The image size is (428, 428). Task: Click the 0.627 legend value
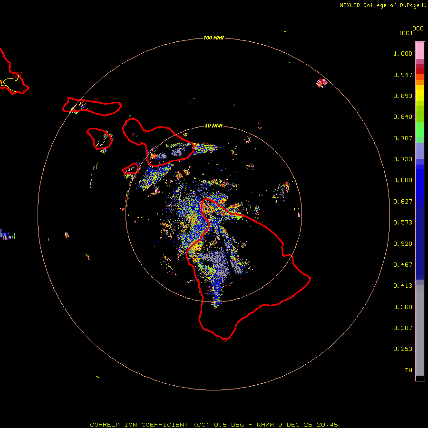tap(403, 202)
